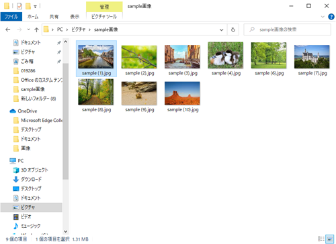Screen dimensions: 336x244
Task: Expand chevron after ピクチャ in address bar
Action: (x=89, y=29)
